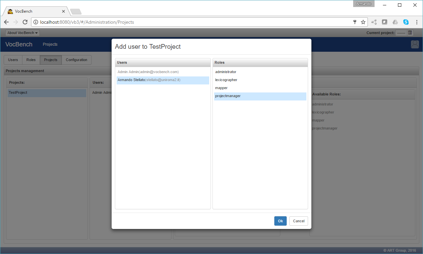The width and height of the screenshot is (423, 254).
Task: Switch to the Roles tab
Action: pyautogui.click(x=31, y=60)
